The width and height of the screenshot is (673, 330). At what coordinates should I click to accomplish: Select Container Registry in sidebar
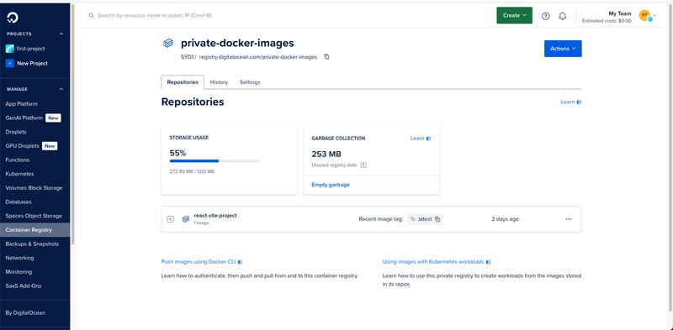pos(34,230)
